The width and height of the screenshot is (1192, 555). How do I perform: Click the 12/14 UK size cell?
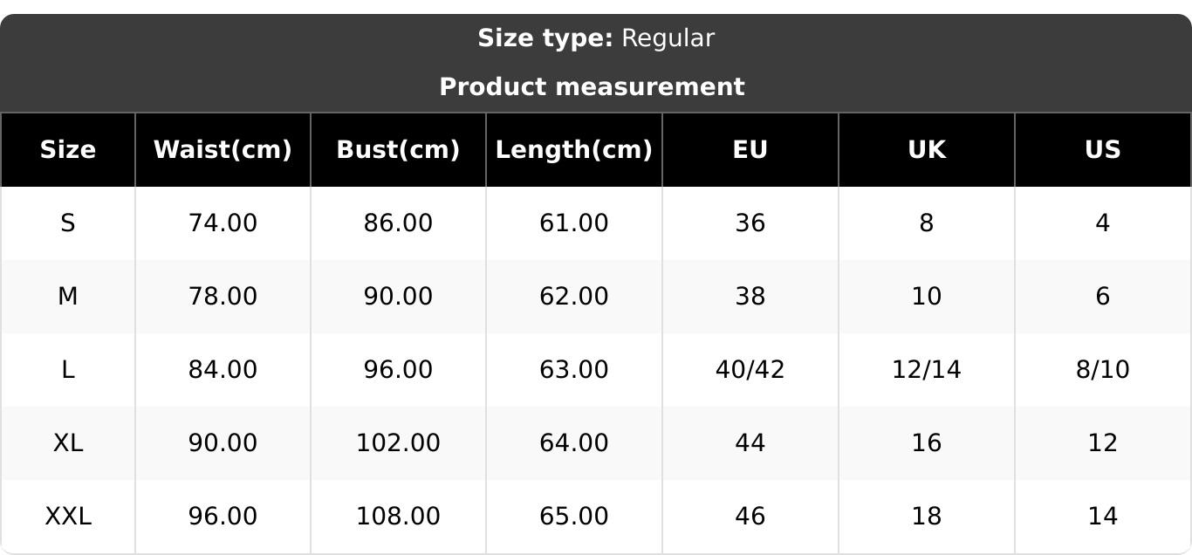point(927,370)
